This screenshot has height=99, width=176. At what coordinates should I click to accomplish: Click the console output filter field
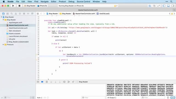pyautogui.click(x=153, y=98)
